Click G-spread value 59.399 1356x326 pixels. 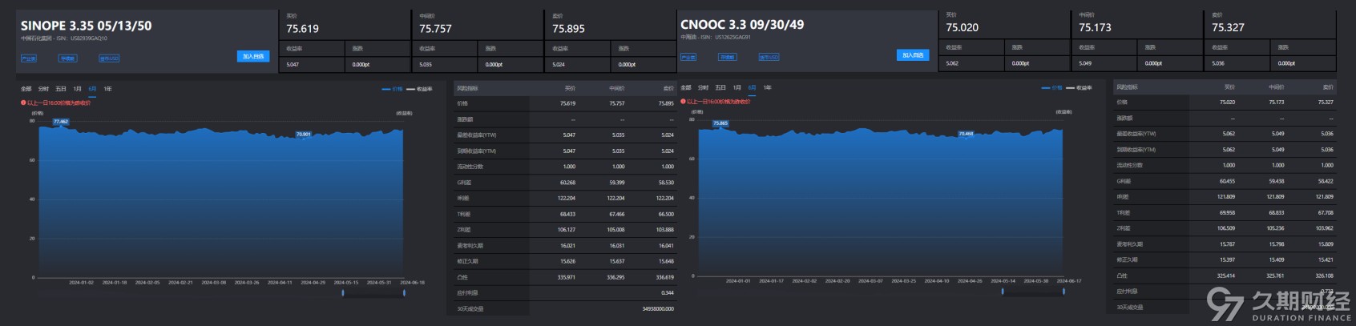click(616, 183)
